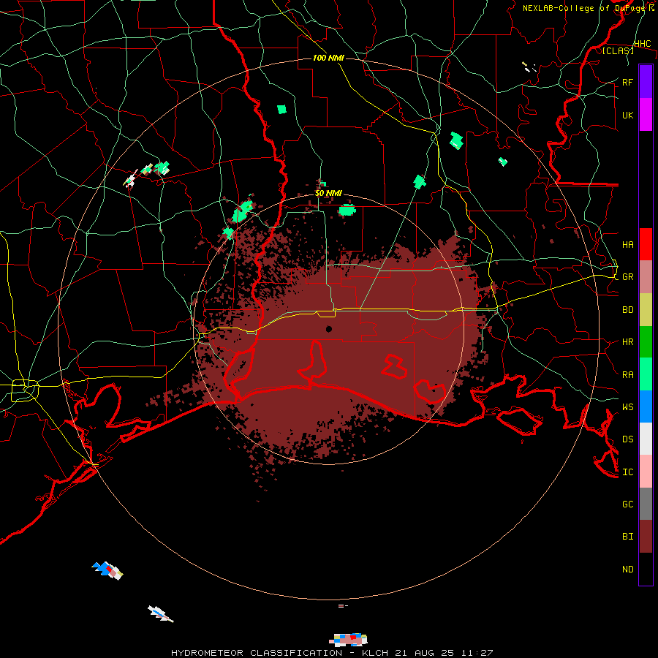This screenshot has height=658, width=658.
Task: Click the "GR" legend label
Action: (627, 277)
